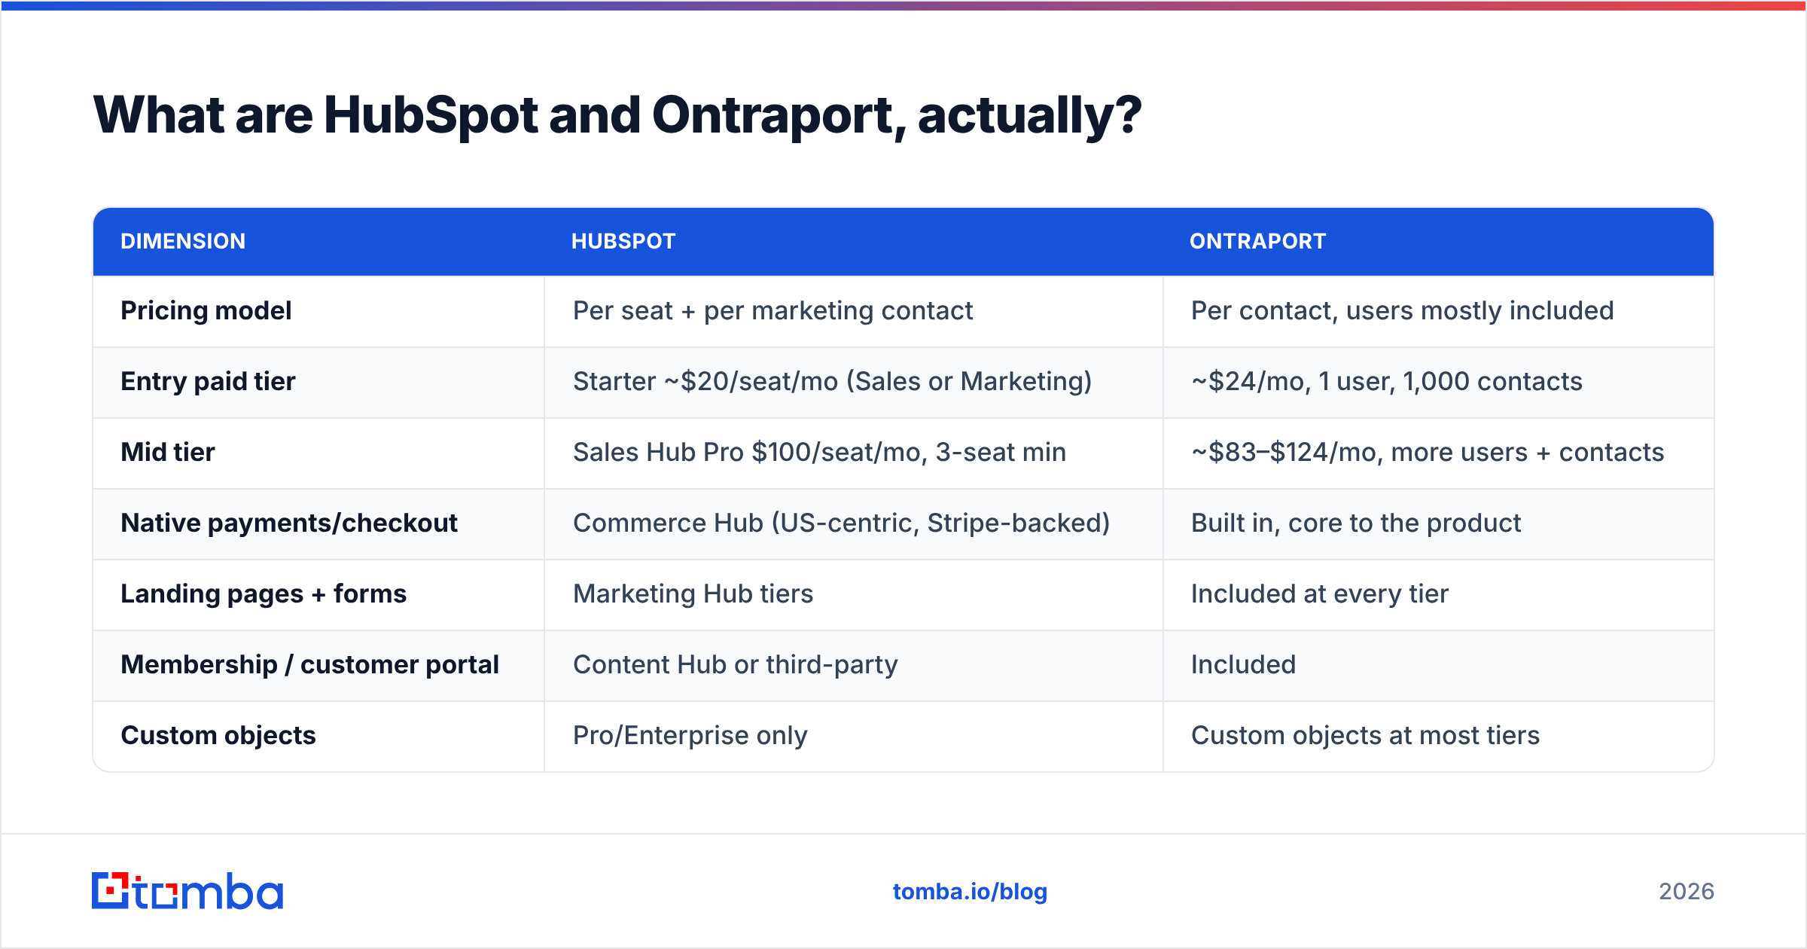Click the Native payments/checkout row label
The width and height of the screenshot is (1807, 949).
289,523
